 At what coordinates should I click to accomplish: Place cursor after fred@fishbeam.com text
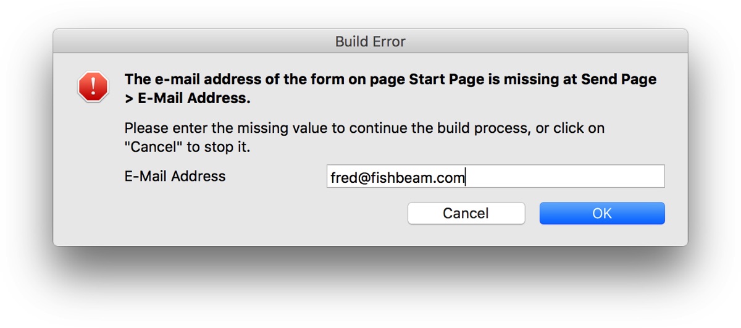(465, 178)
